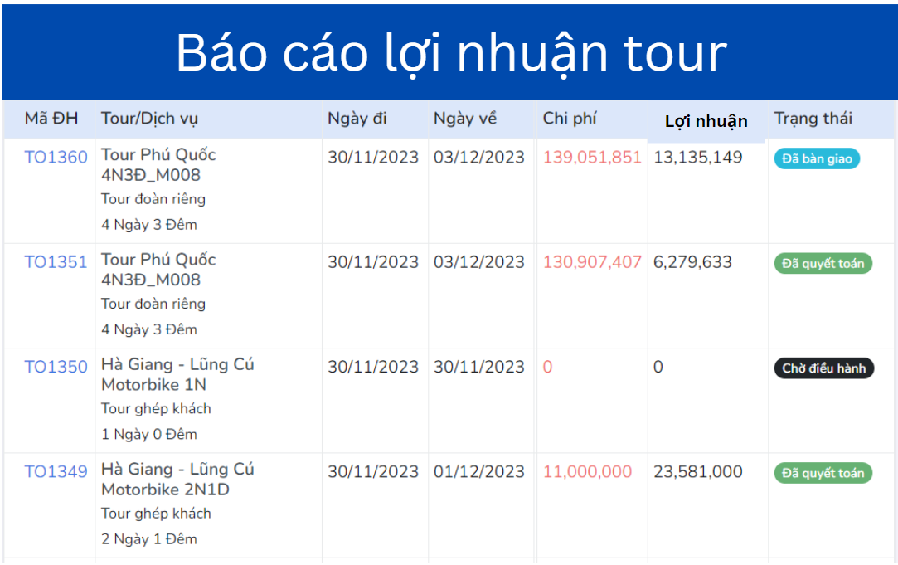Click 'Tour Phú Quốc 4N3Đ_M008' in TO1360 row
Image resolution: width=898 pixels, height=565 pixels.
pyautogui.click(x=158, y=164)
